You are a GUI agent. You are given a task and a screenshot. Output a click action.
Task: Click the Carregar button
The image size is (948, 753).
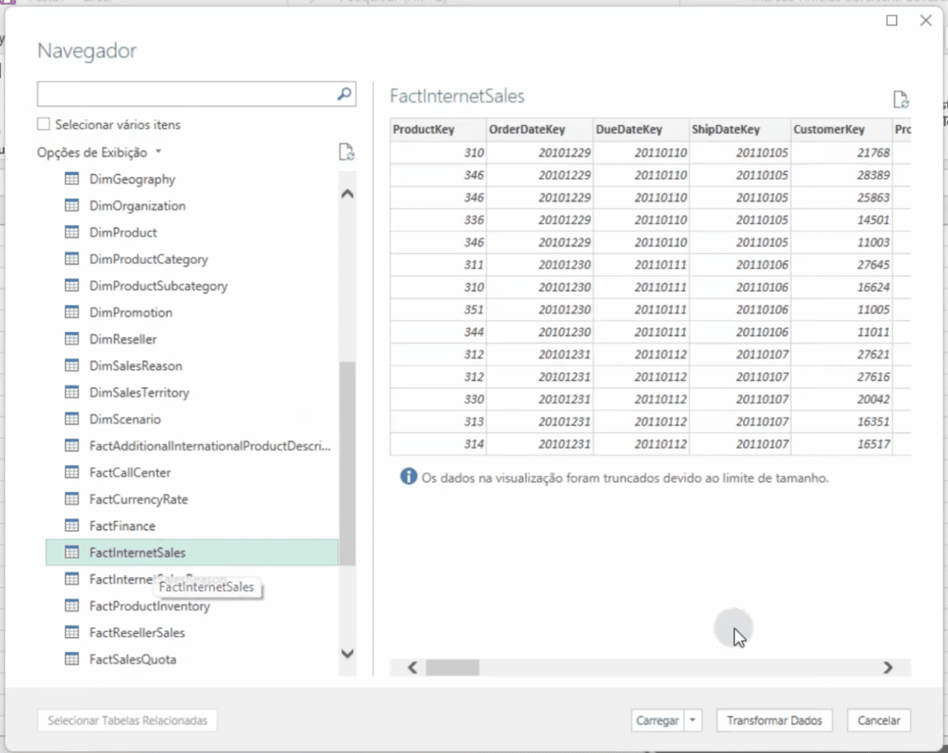pyautogui.click(x=657, y=721)
